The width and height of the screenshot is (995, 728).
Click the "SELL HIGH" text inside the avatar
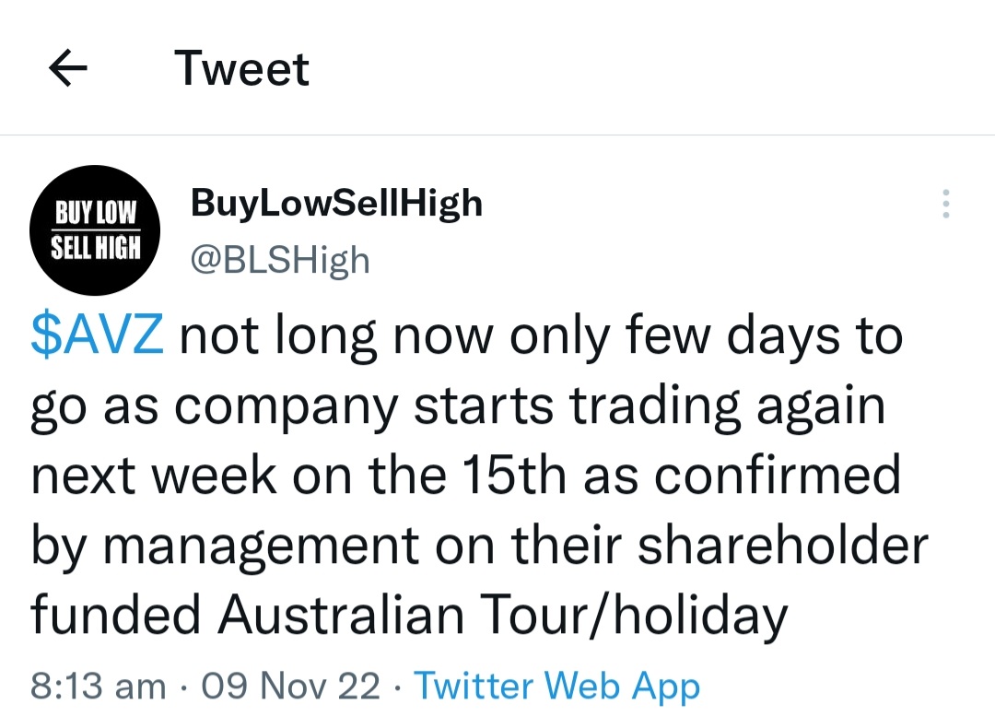96,246
